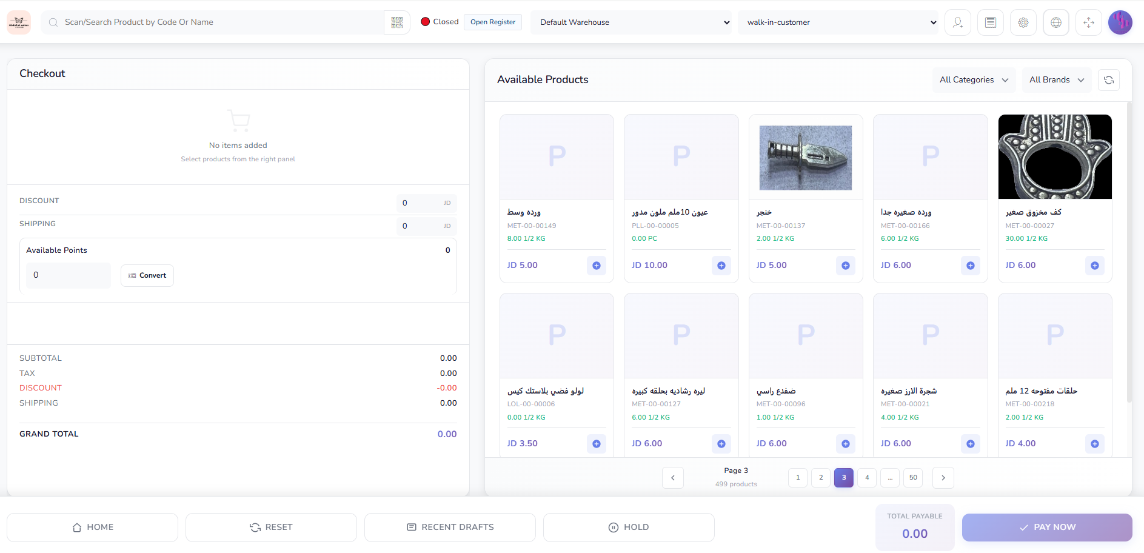Go to page 4 of products
Viewport: 1144px width, 553px height.
click(x=867, y=478)
